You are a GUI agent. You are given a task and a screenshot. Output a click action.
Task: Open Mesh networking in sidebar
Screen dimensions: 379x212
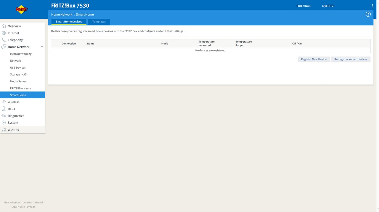(x=21, y=54)
